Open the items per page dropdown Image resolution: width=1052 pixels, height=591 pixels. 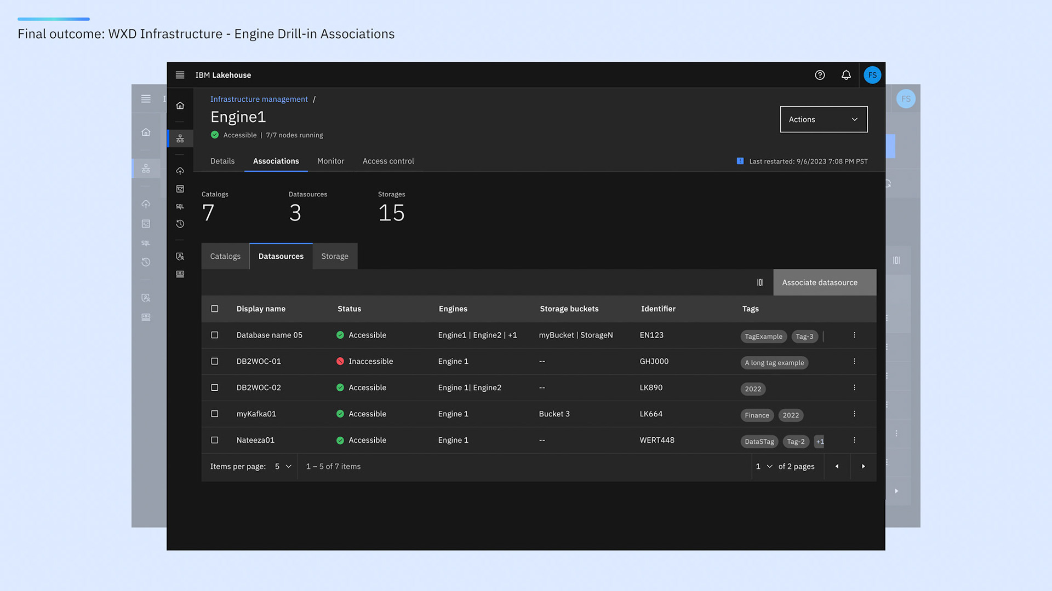[x=283, y=466]
